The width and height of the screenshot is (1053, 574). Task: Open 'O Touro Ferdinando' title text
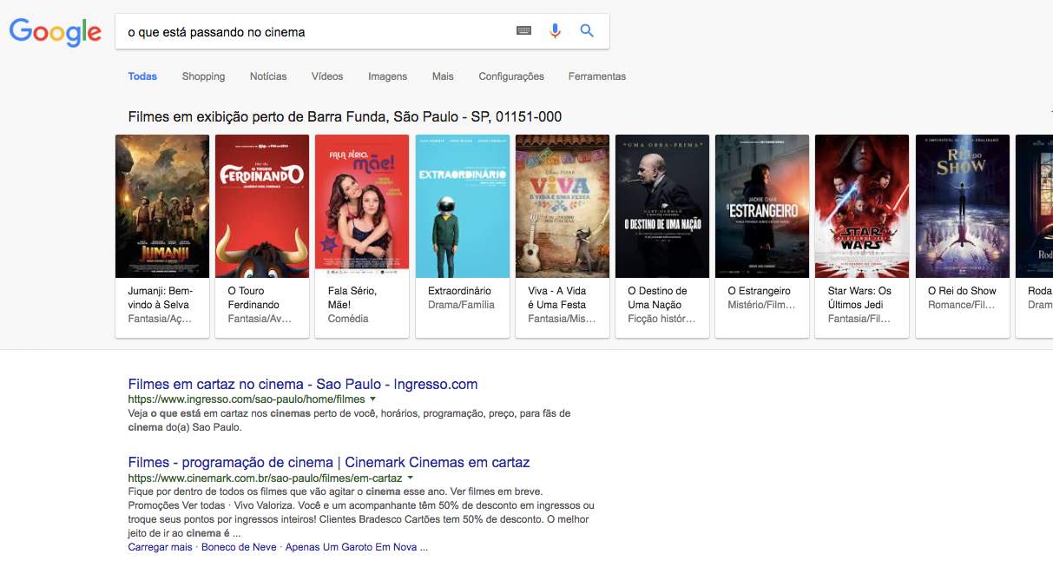pyautogui.click(x=253, y=298)
